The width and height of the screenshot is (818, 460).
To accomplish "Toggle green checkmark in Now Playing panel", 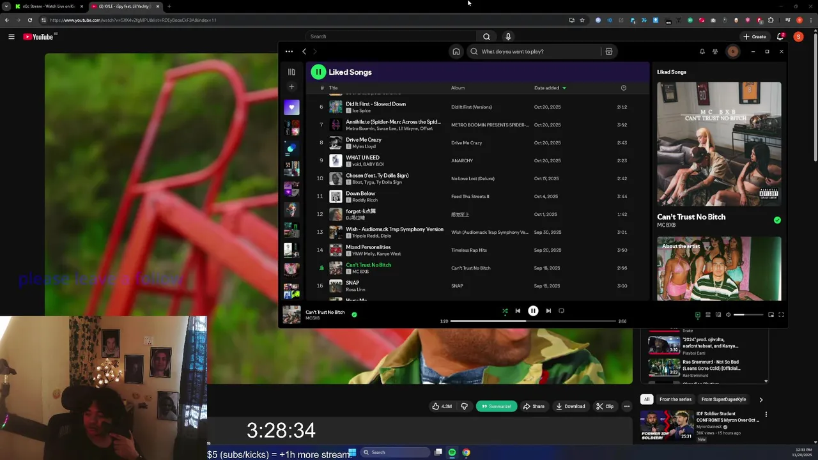I will point(777,220).
